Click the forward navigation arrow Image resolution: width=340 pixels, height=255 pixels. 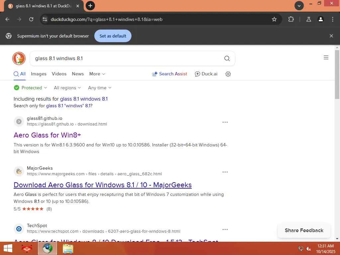[19, 19]
